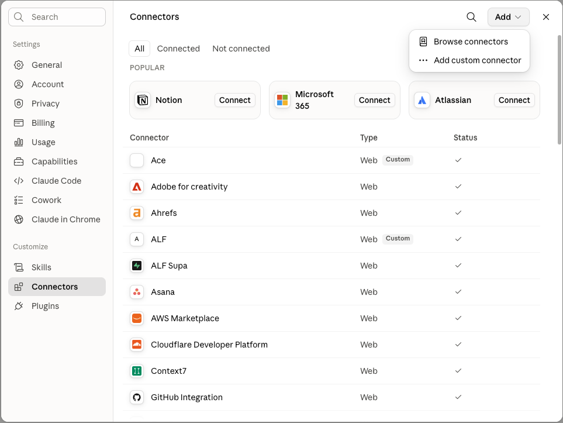The image size is (563, 423).
Task: Click the Billing card icon
Action: 19,123
